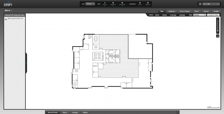Expand the active APs count arrow

(105, 6)
